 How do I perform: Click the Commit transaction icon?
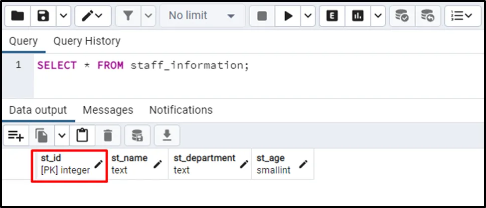point(402,16)
